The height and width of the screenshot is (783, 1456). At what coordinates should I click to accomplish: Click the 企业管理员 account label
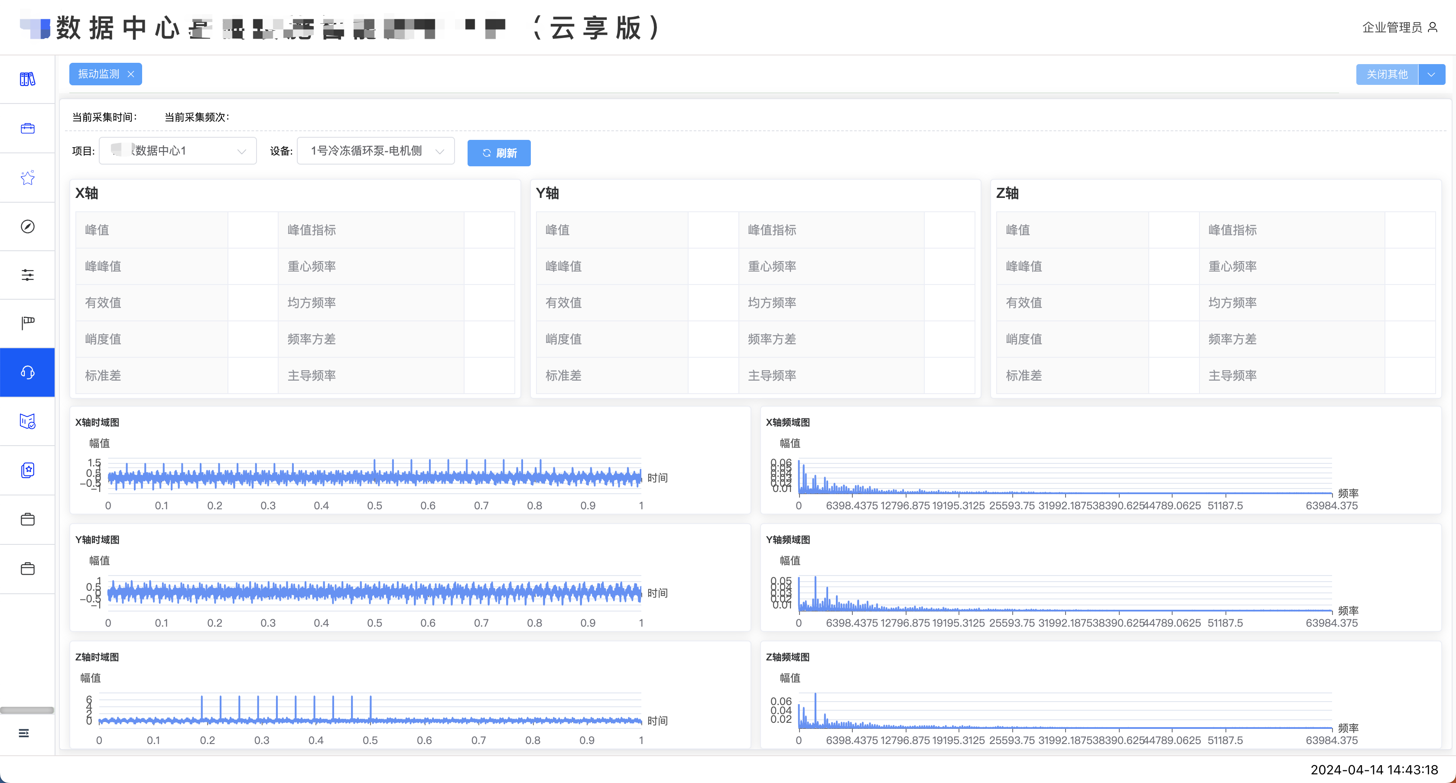coord(1391,27)
